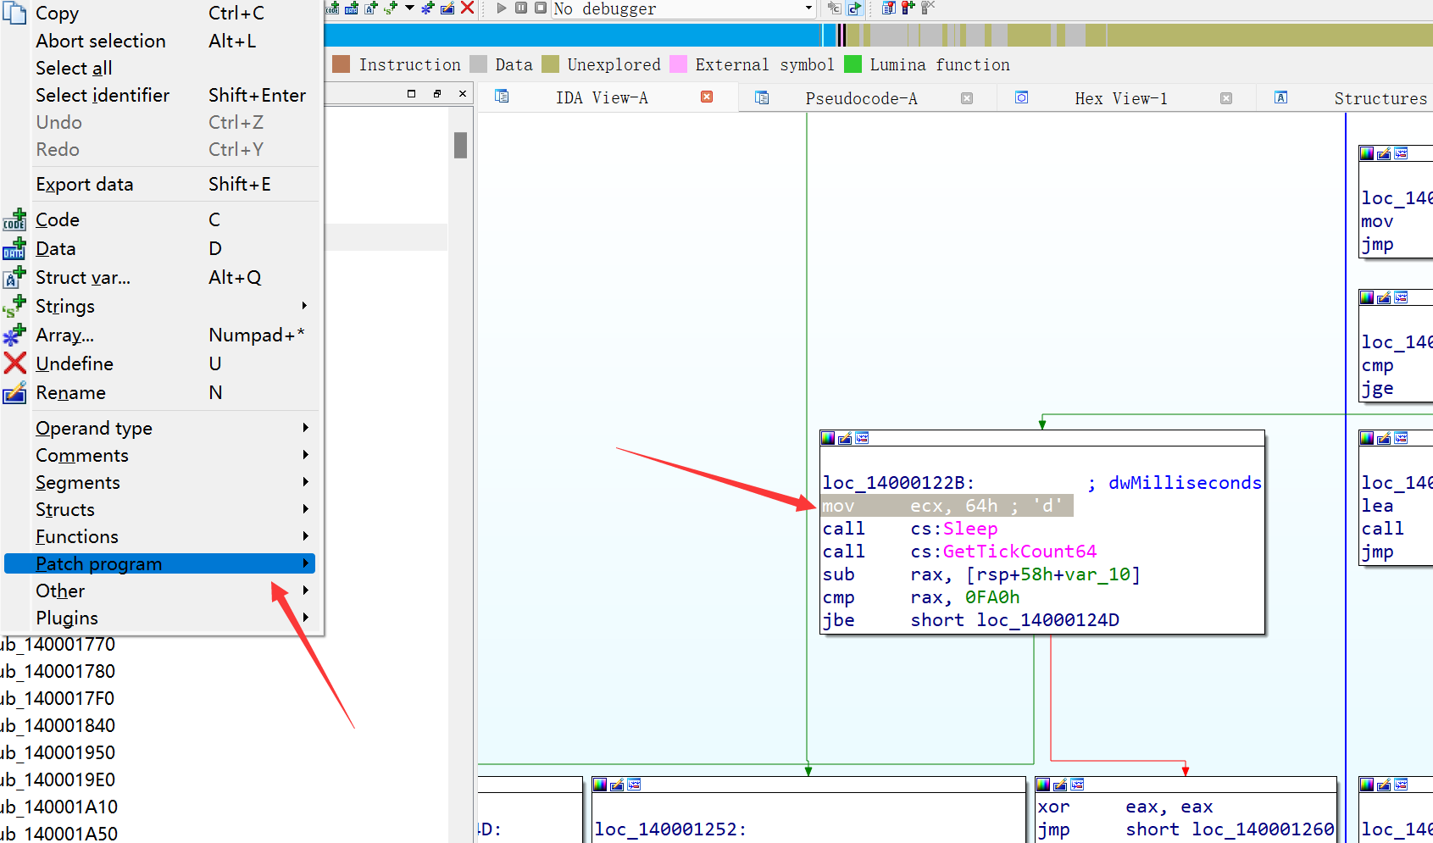
Task: Click the add breakpoint toolbar icon
Action: (908, 8)
